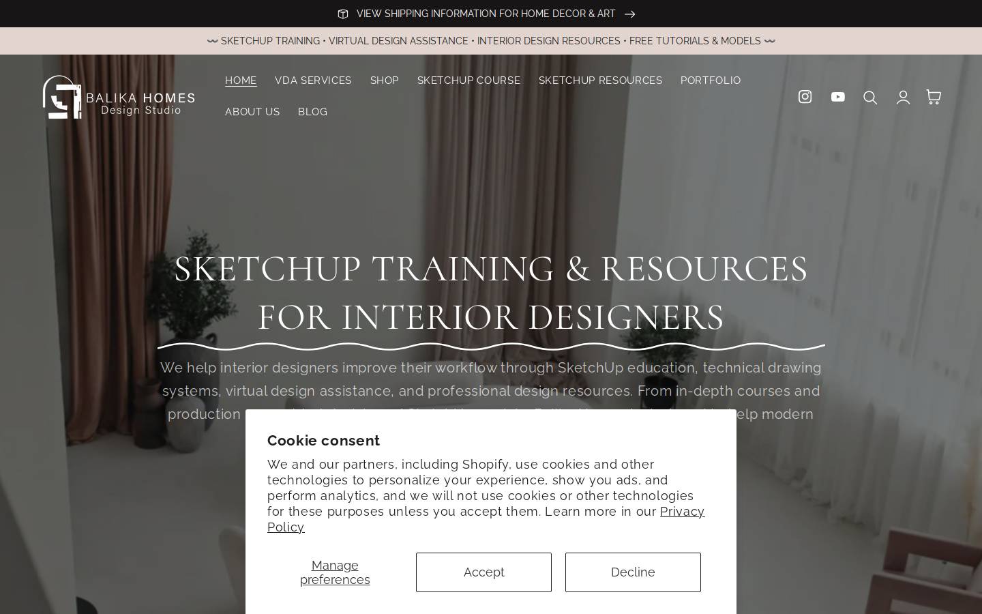Screen dimensions: 982x614
Task: Click the SketchUp Training & Resources heading
Action: pyautogui.click(x=491, y=293)
